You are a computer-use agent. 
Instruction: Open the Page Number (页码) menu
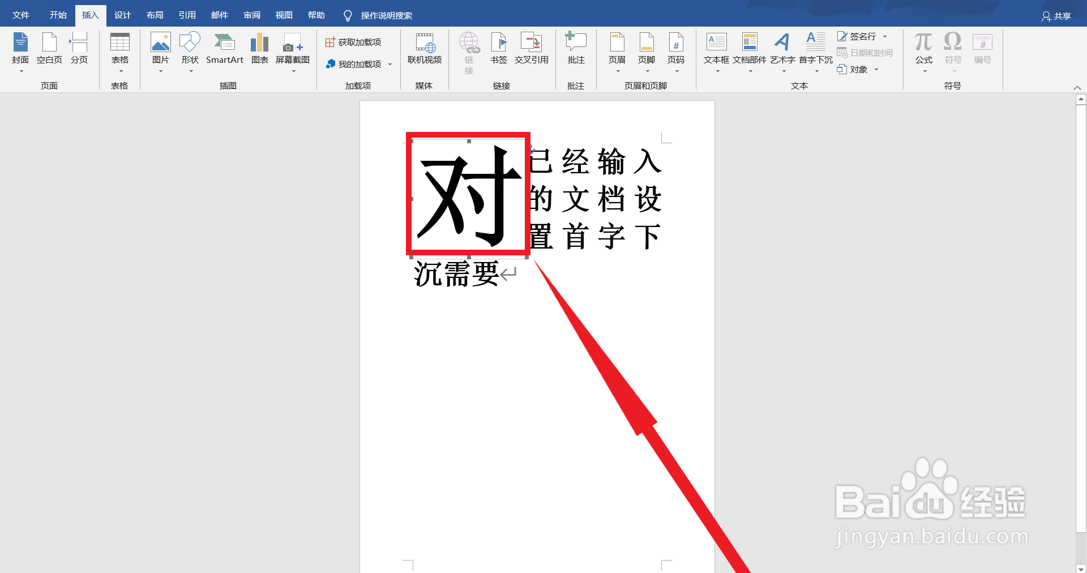[676, 52]
